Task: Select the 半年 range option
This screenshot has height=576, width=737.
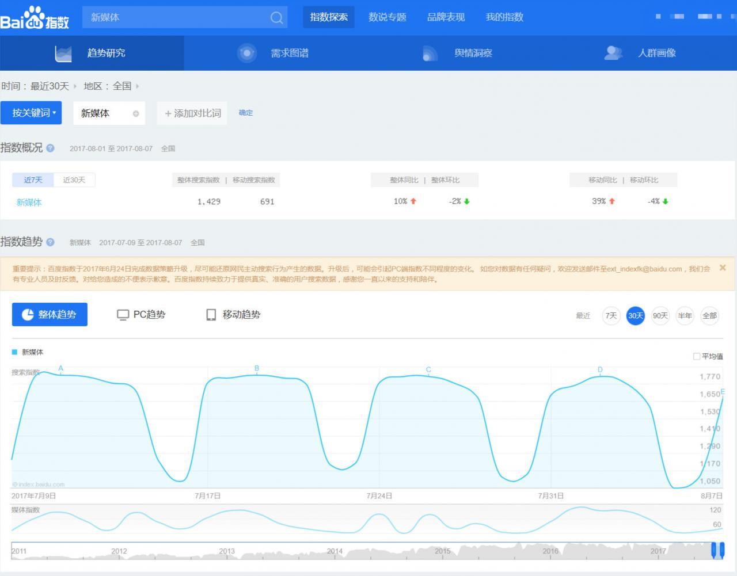Action: tap(685, 316)
